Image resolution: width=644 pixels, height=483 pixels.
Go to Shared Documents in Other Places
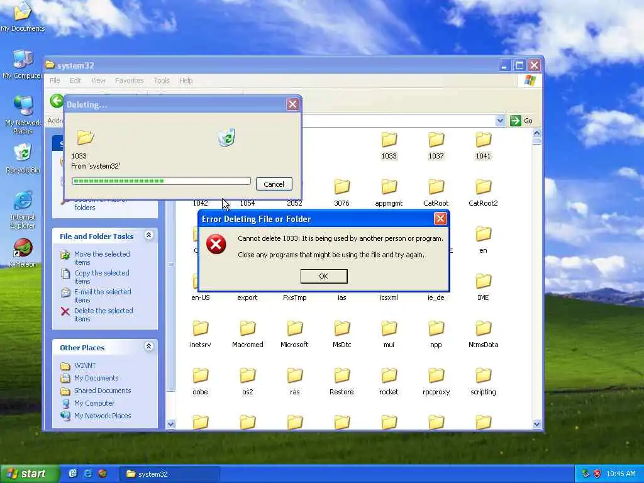103,391
